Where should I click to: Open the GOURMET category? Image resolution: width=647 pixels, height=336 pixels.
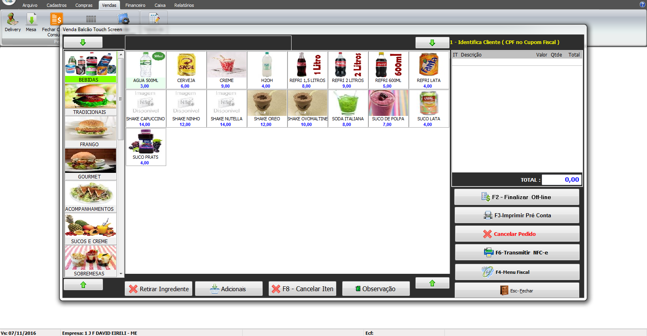pyautogui.click(x=91, y=164)
